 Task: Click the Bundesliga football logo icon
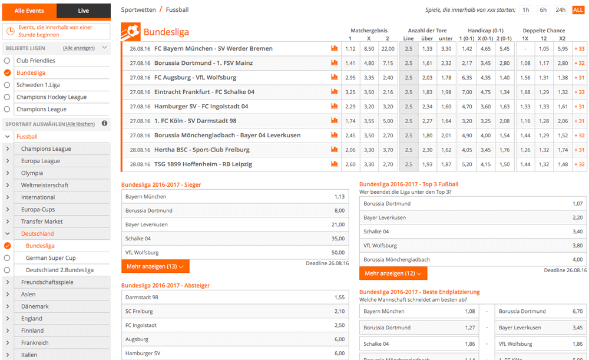pyautogui.click(x=131, y=32)
